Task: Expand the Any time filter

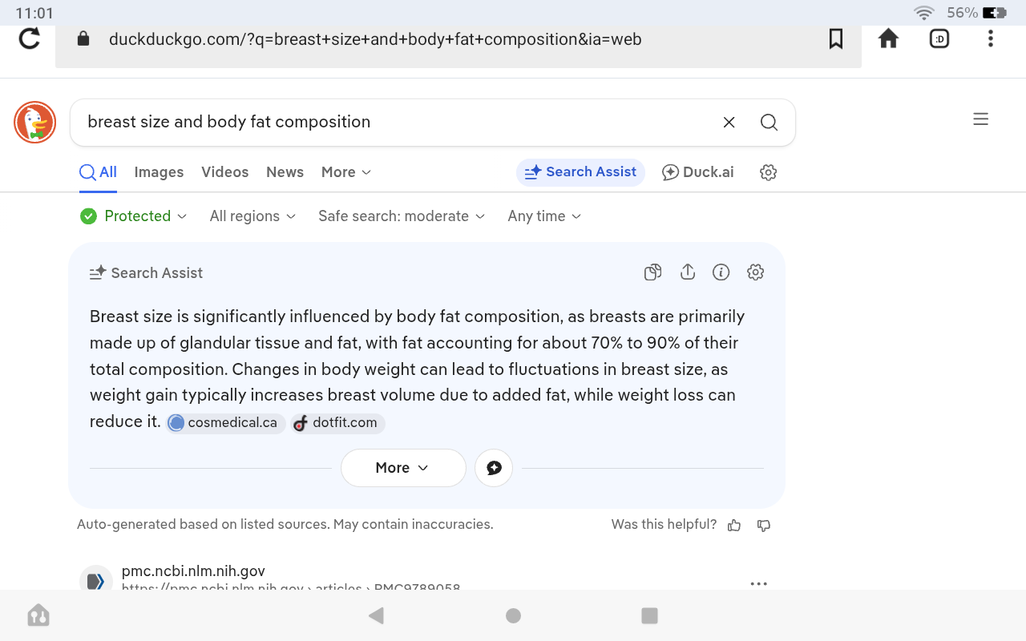Action: (x=544, y=216)
